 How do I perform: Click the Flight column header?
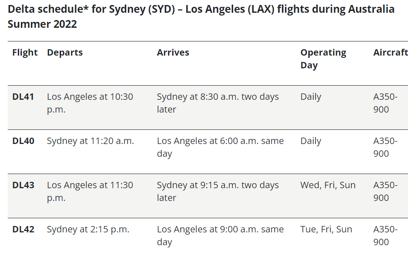pyautogui.click(x=25, y=52)
